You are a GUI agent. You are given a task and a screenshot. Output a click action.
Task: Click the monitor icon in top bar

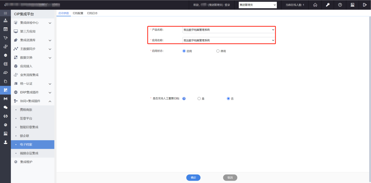coord(352,5)
